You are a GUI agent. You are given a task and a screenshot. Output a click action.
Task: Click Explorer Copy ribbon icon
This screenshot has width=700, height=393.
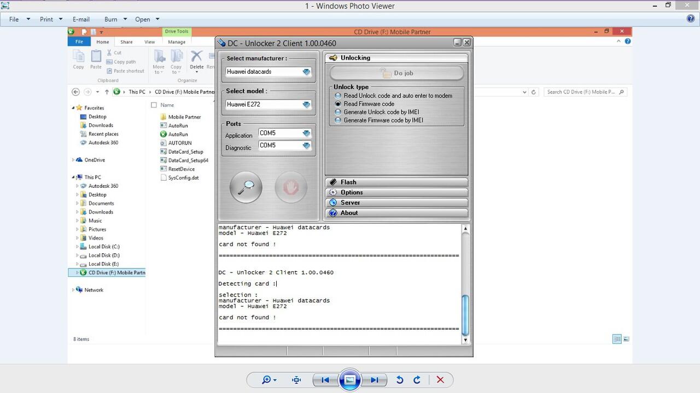pos(78,59)
